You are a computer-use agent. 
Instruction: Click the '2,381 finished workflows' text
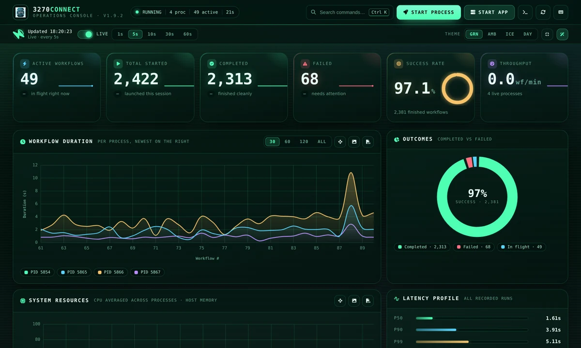pyautogui.click(x=421, y=112)
